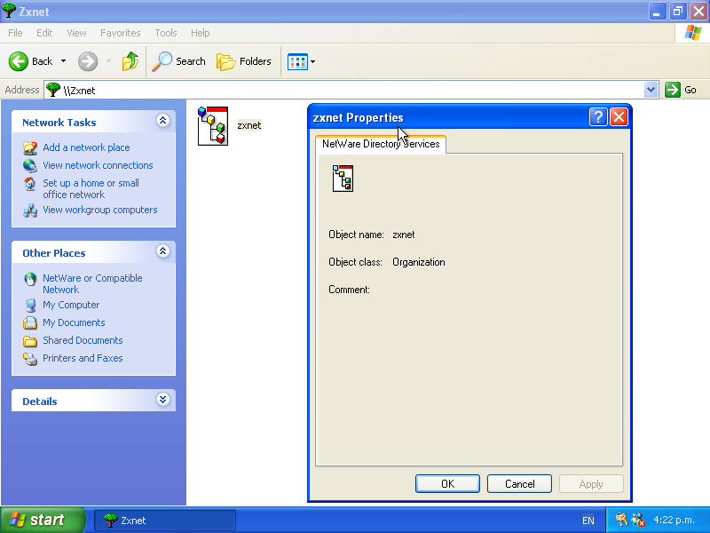Click the system clock 4:22 p.m.
Screen dimensions: 710x533
(x=674, y=520)
